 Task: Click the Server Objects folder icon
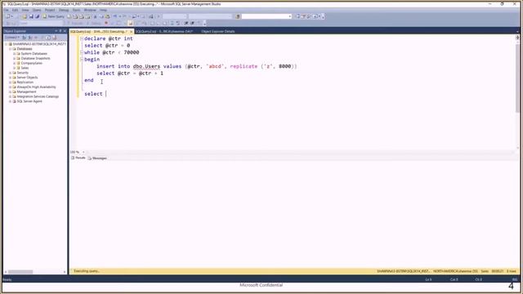pyautogui.click(x=15, y=78)
